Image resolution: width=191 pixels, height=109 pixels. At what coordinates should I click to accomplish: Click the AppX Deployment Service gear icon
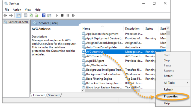tap(84, 38)
